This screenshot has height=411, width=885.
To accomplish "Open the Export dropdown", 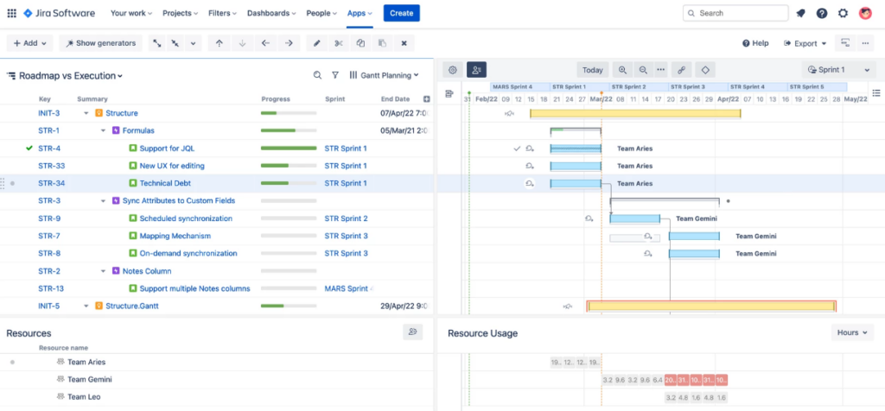I will tap(805, 43).
